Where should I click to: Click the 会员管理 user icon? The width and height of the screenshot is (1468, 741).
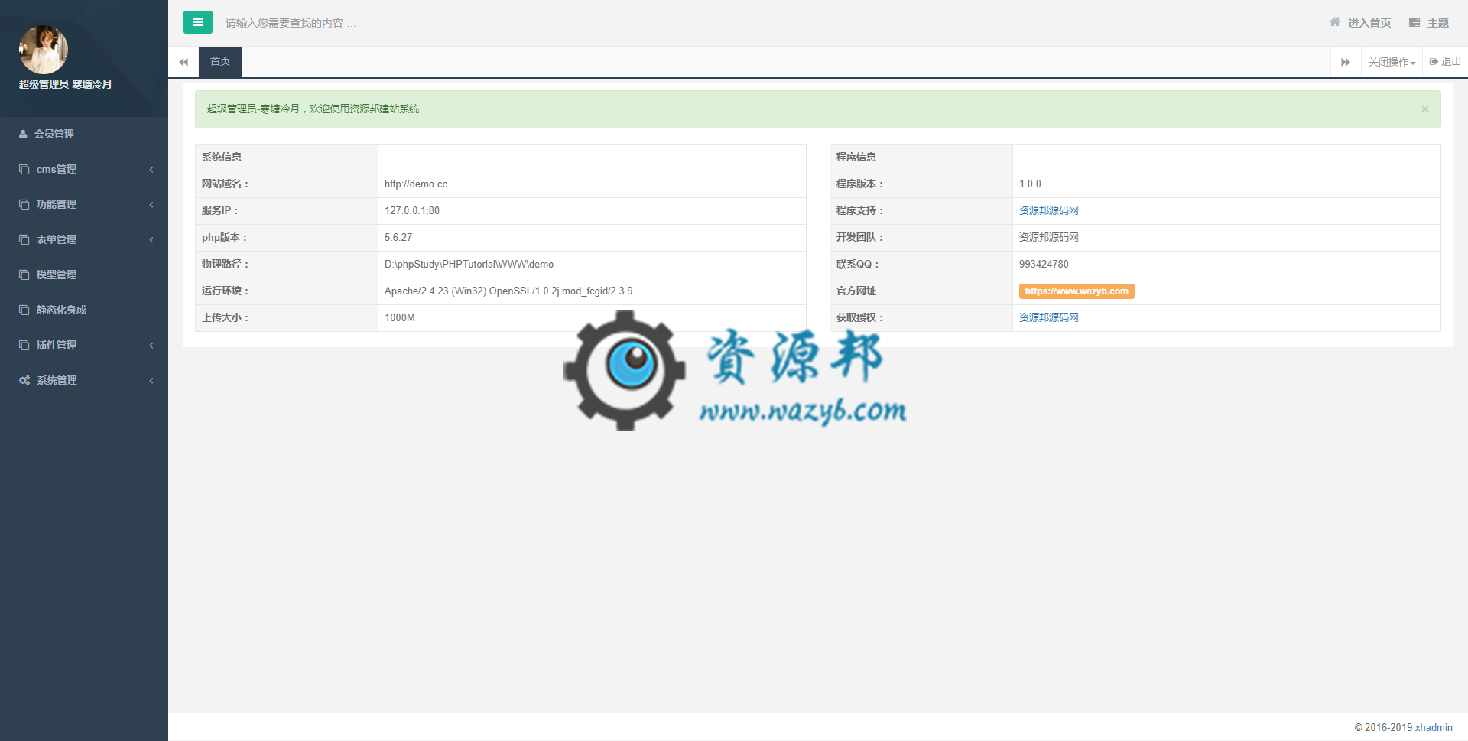pos(24,134)
